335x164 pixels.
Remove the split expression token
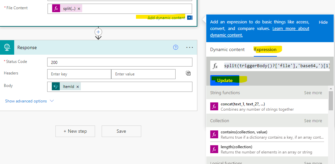(79, 9)
